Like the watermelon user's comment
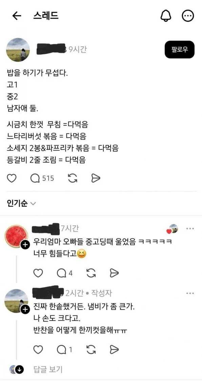 pyautogui.click(x=38, y=274)
